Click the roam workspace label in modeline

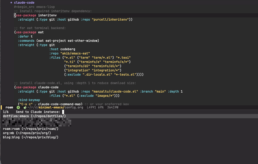(x=9, y=107)
